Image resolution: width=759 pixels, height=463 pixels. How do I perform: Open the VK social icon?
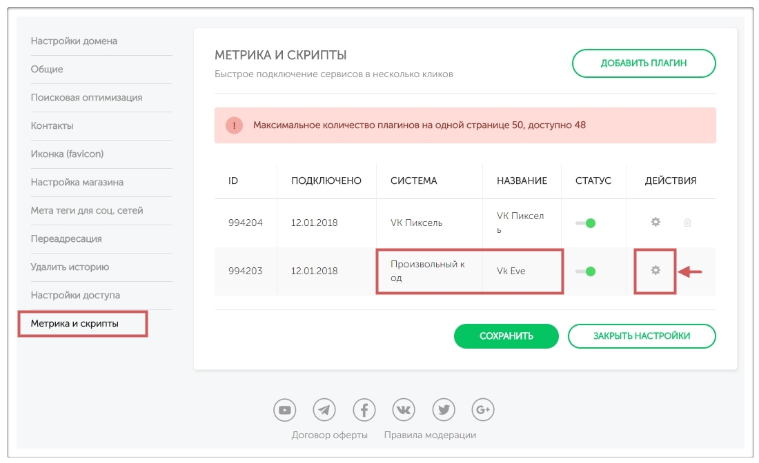tap(404, 410)
